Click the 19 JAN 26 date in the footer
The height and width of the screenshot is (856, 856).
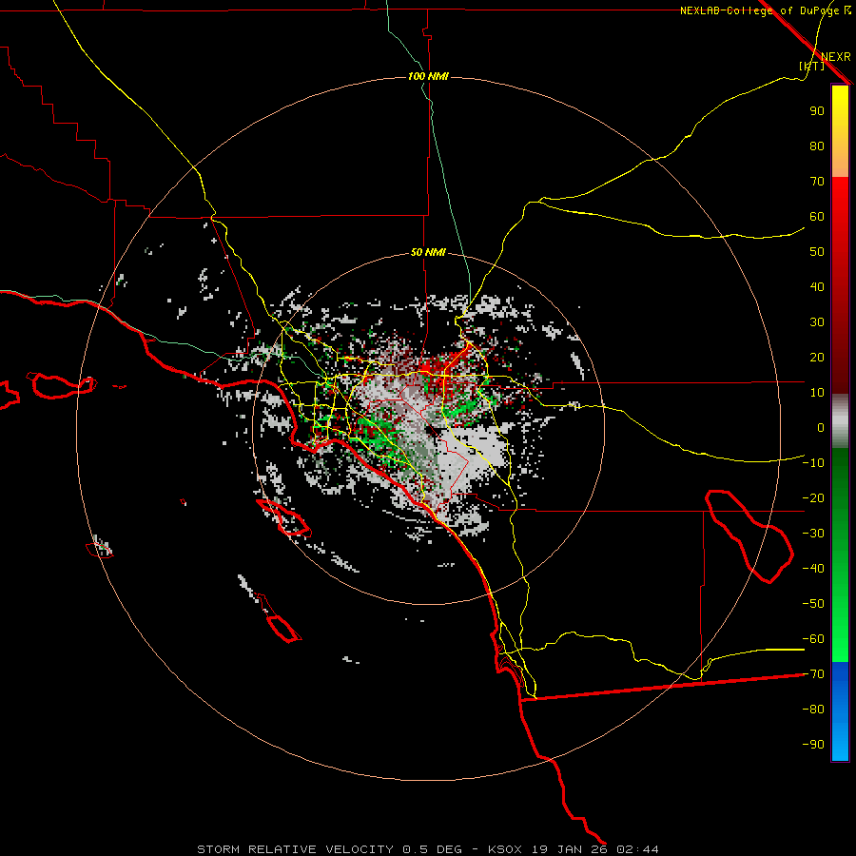click(x=570, y=849)
